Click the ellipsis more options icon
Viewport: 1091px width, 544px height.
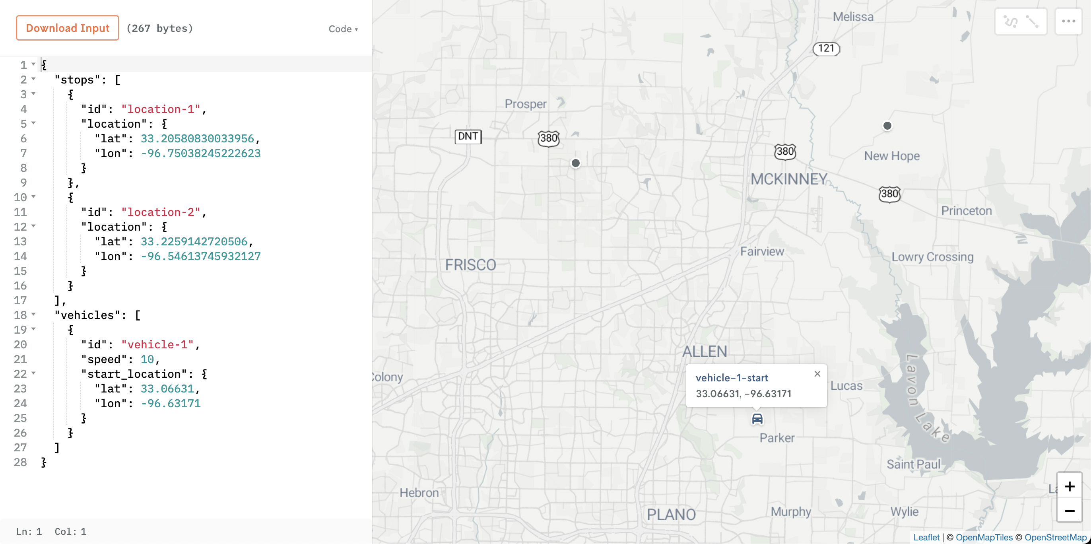coord(1070,21)
